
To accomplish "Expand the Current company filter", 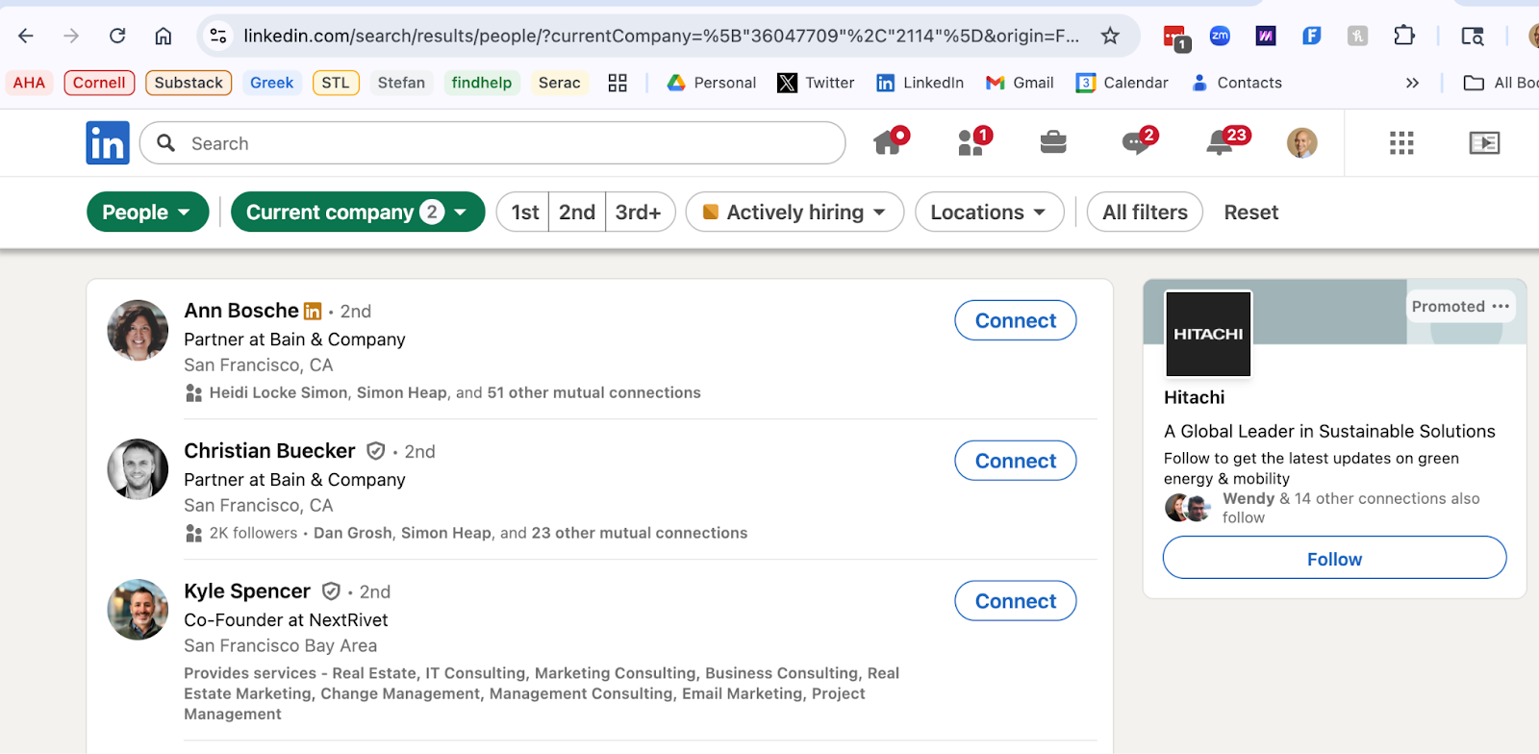I will click(x=357, y=212).
